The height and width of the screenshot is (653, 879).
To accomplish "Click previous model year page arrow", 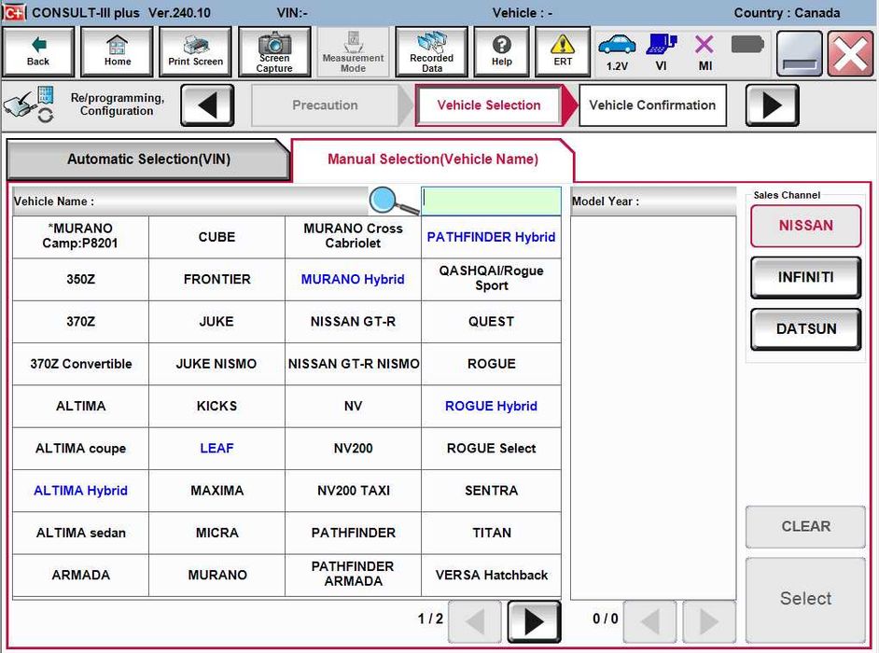I will pyautogui.click(x=649, y=621).
